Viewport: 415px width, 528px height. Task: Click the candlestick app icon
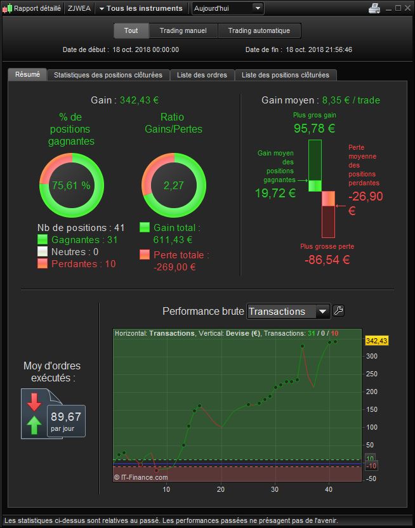click(7, 8)
